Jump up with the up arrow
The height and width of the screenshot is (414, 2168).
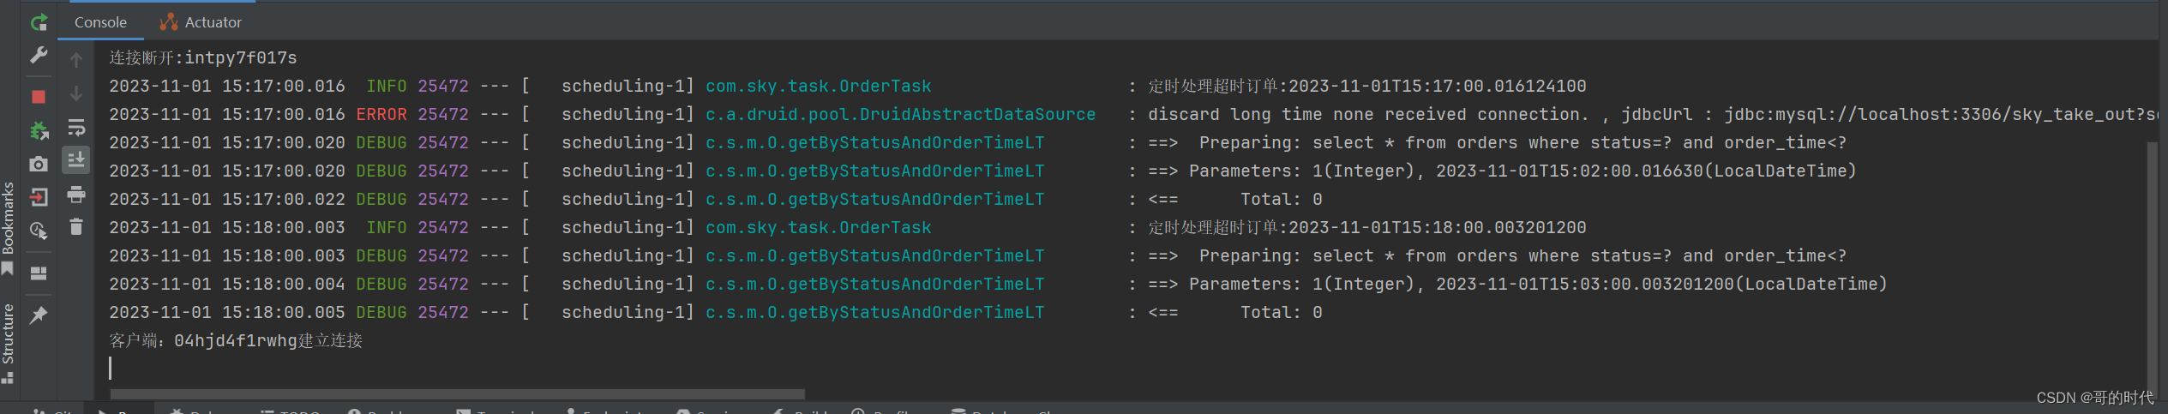click(76, 60)
